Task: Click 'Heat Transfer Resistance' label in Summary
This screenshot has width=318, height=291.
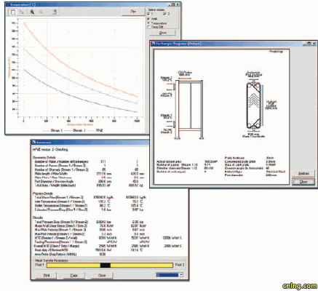Action: (52, 260)
